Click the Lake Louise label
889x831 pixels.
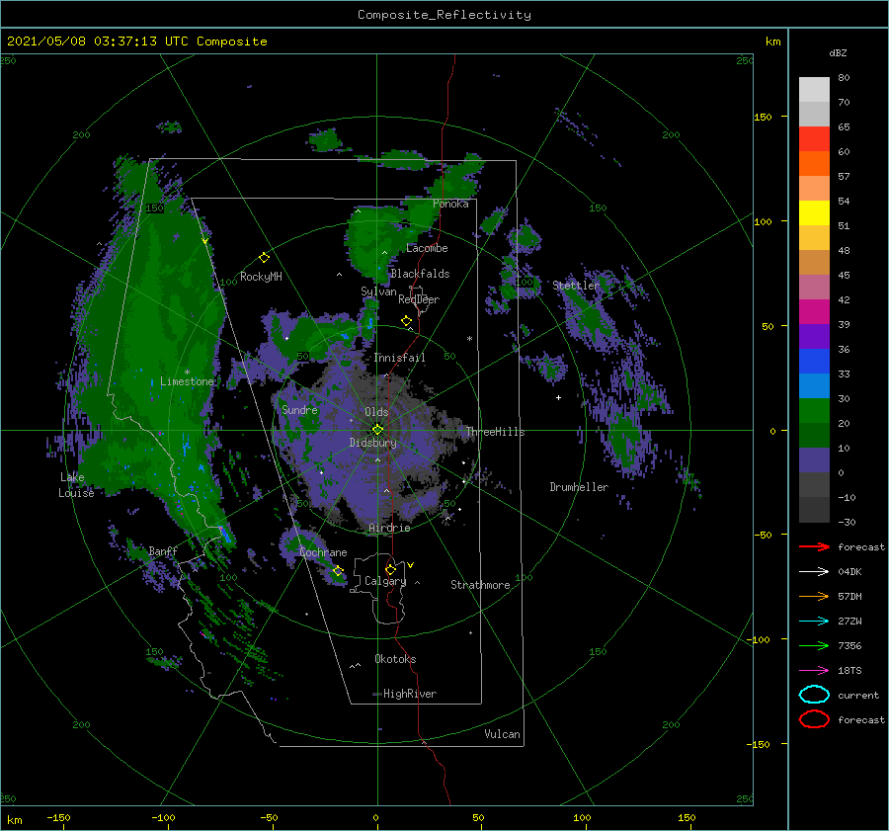coord(76,485)
